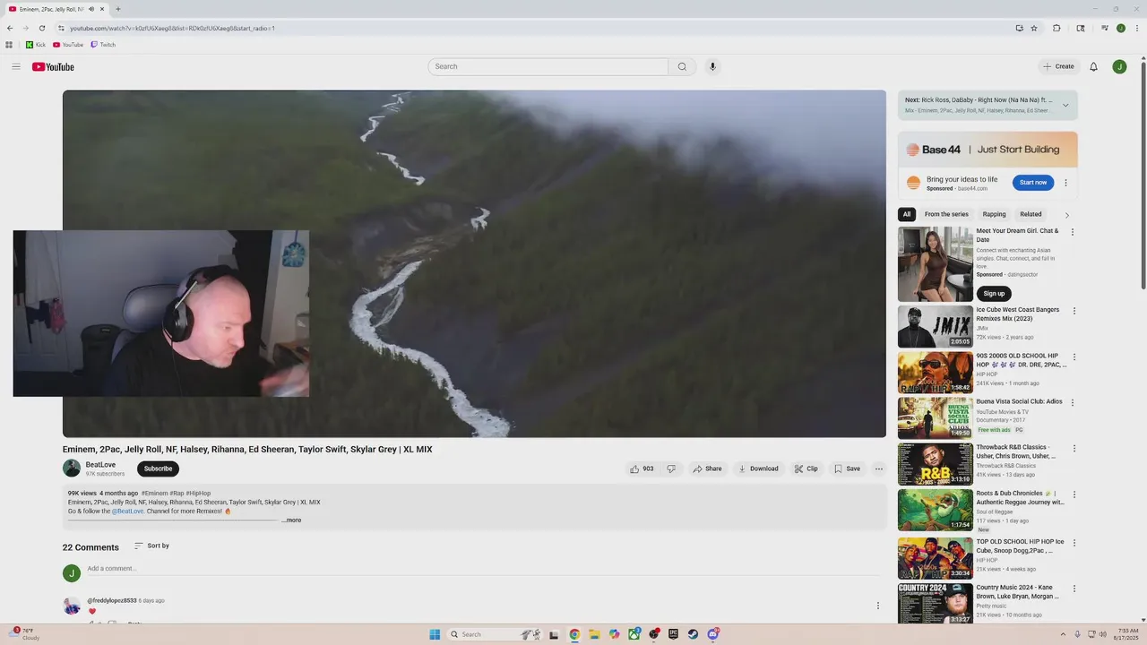Expand the Next up mix playlist panel

point(1065,105)
